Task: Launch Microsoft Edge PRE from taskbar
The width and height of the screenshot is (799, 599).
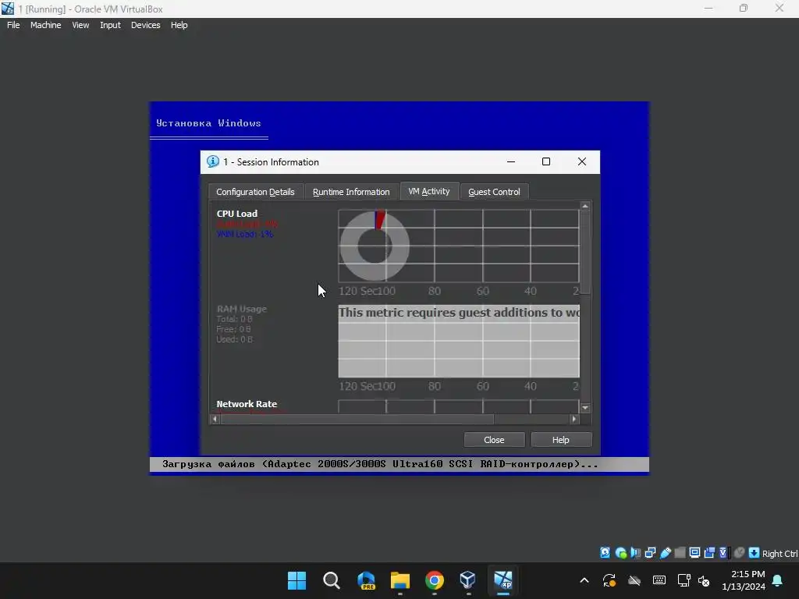Action: click(366, 580)
